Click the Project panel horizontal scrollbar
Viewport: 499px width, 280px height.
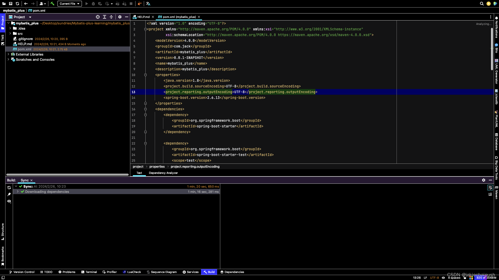tap(68, 175)
